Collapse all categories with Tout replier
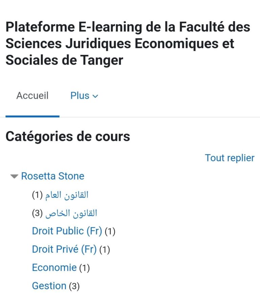Image resolution: width=260 pixels, height=295 pixels. (x=230, y=158)
